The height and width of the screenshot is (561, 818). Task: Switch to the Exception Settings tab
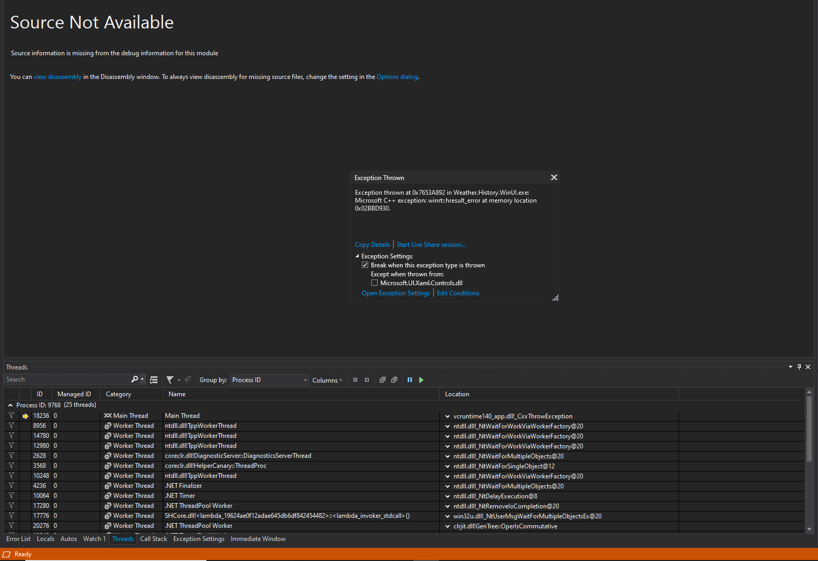[199, 539]
